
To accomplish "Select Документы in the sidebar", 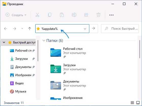I will pyautogui.click(x=21, y=67).
